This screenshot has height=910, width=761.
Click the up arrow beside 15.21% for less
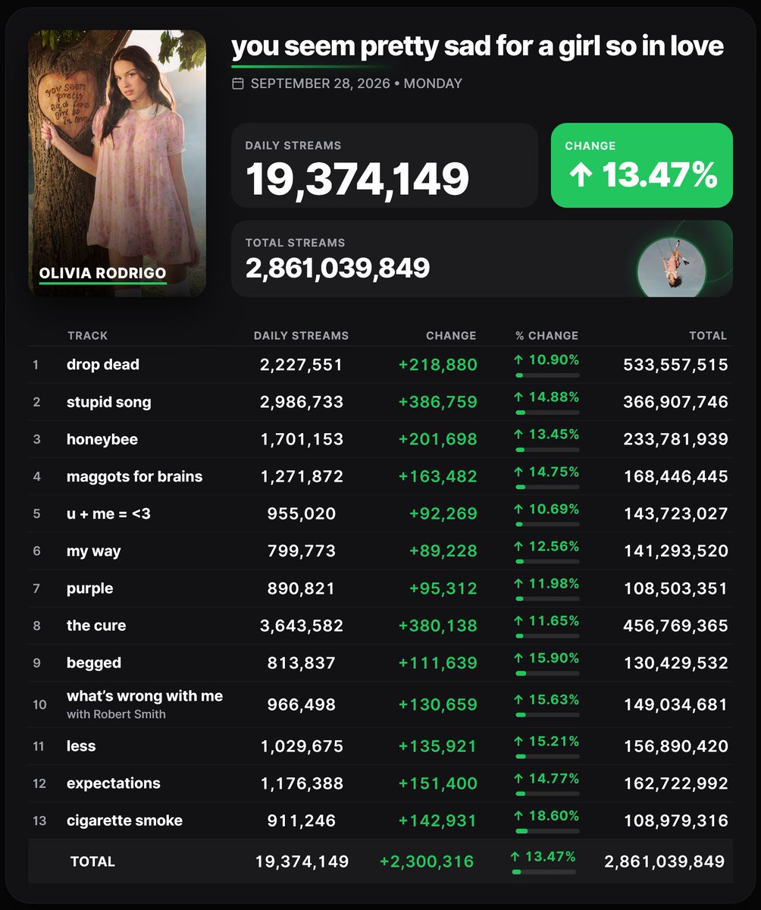519,741
